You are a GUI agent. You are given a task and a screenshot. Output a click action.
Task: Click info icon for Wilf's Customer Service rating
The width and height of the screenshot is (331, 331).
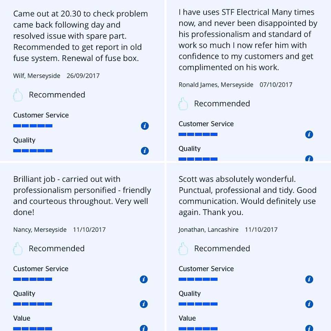[144, 126]
